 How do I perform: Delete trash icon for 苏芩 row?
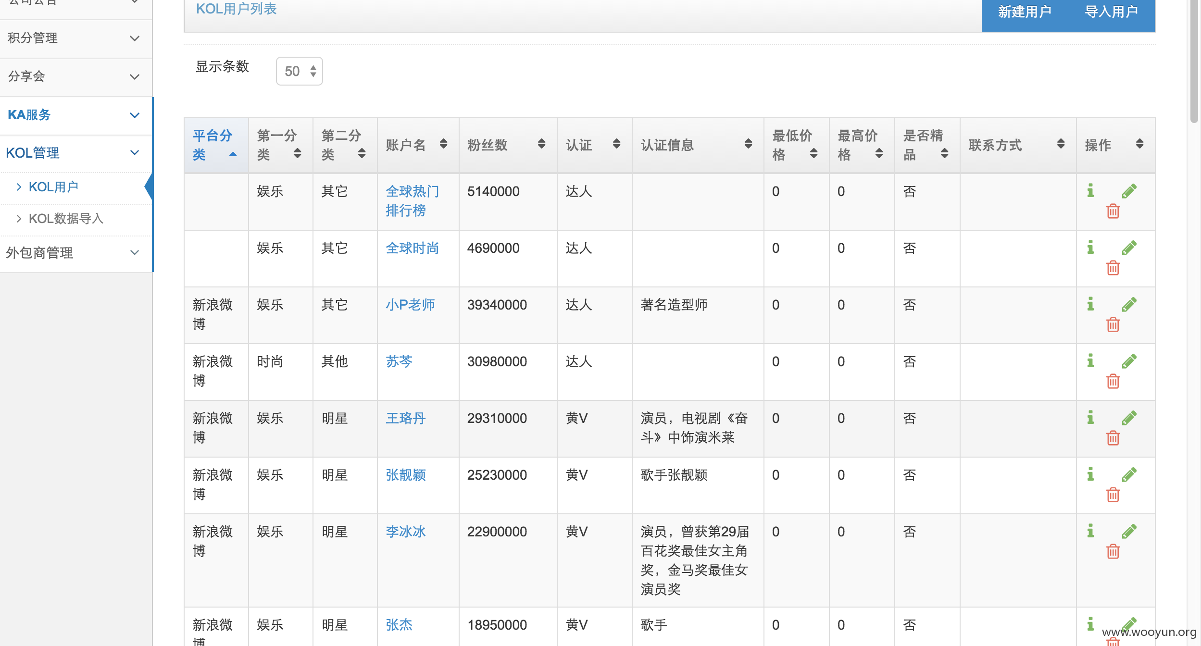[x=1113, y=381]
